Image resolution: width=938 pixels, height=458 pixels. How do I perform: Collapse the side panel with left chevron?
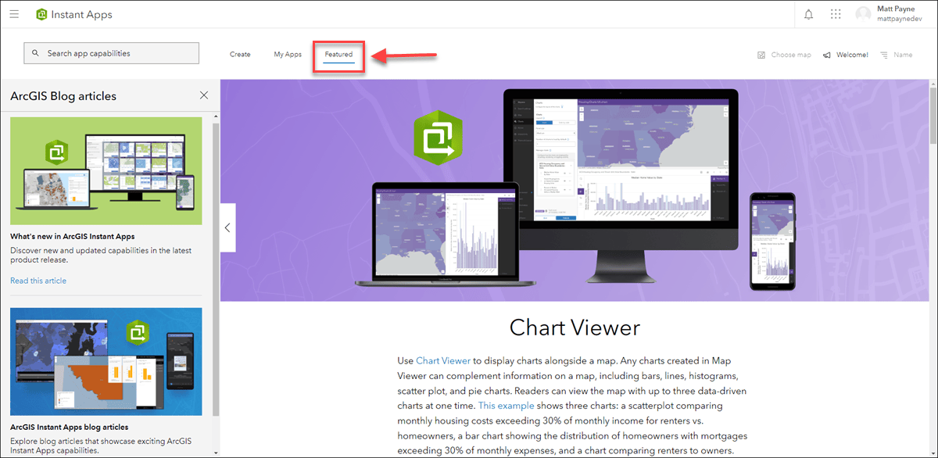click(x=227, y=227)
